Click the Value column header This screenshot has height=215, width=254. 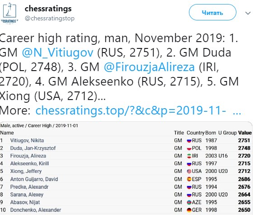pyautogui.click(x=245, y=133)
